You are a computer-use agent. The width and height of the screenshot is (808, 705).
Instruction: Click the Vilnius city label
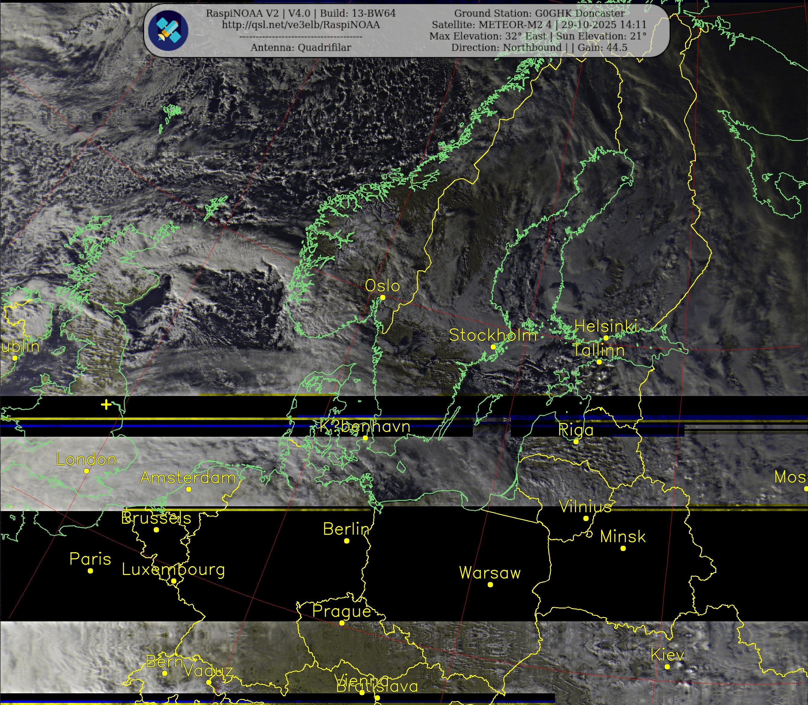click(x=585, y=507)
